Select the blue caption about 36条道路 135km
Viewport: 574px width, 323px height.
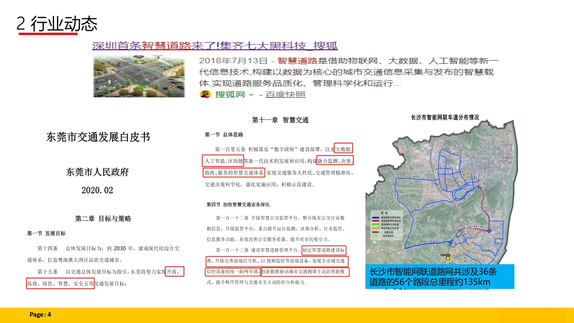(x=440, y=276)
